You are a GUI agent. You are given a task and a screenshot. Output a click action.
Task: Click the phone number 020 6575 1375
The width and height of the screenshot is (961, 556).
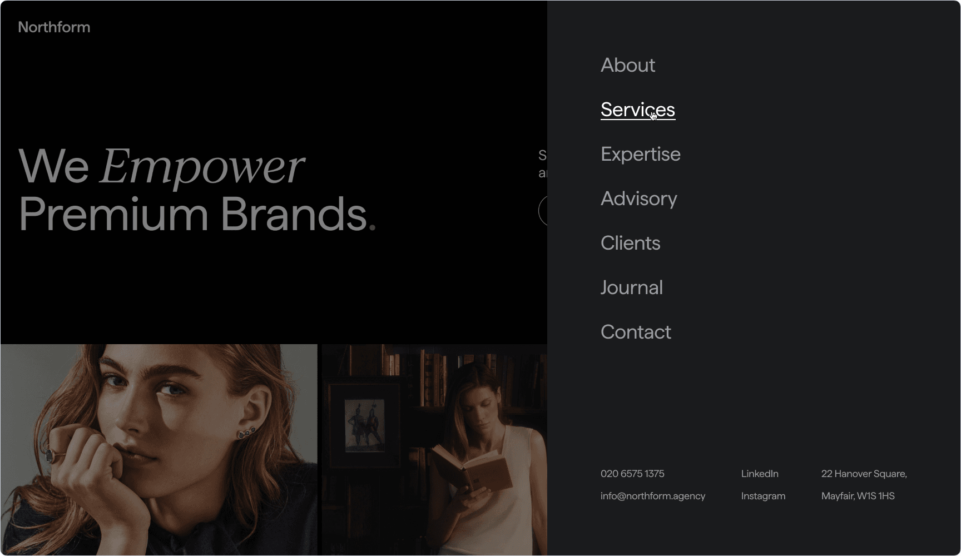(x=632, y=474)
